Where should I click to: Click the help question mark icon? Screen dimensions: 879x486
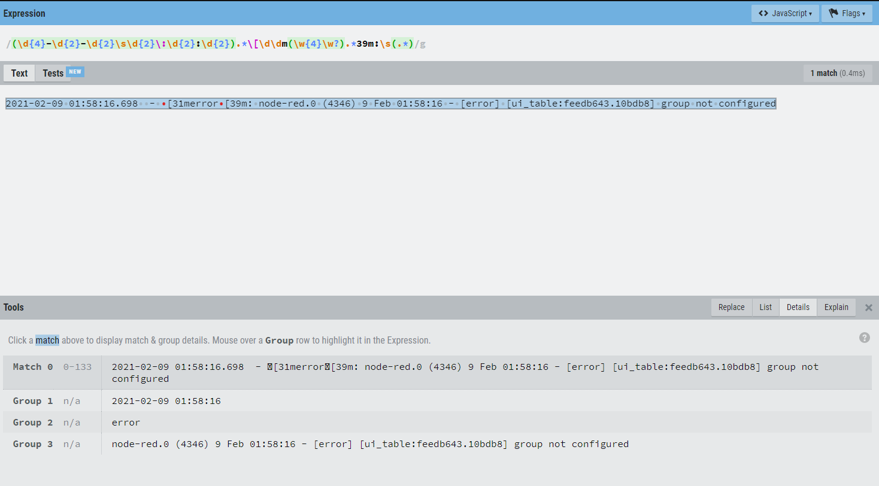[865, 338]
